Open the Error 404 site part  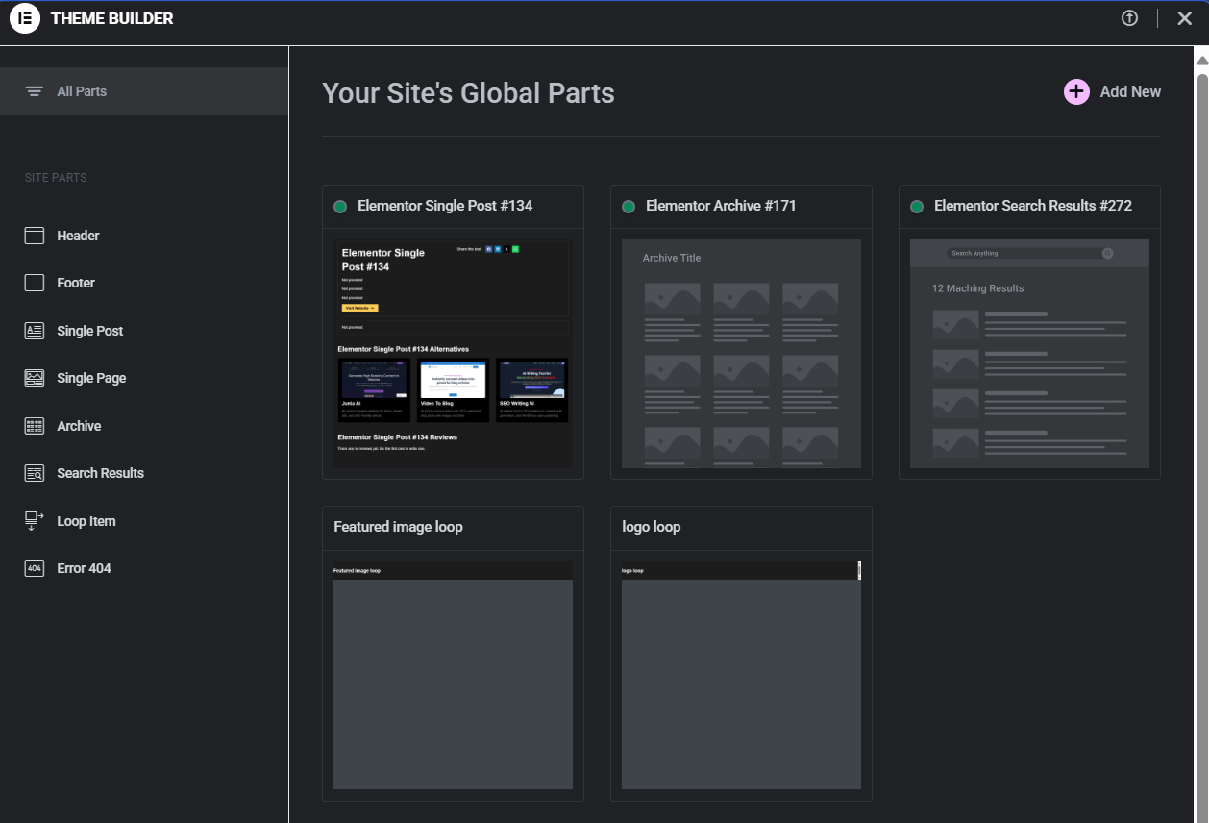(84, 568)
